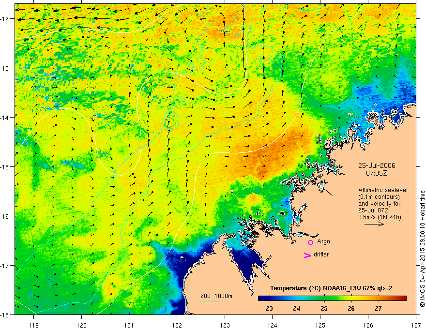The image size is (426, 329).
Task: Click the "drifter" legend label
Action: click(x=321, y=254)
